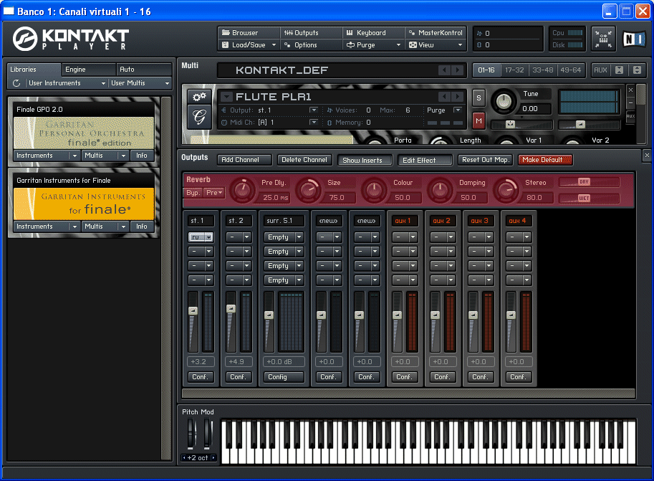Show multi rack page 17-32
The width and height of the screenshot is (654, 481).
[514, 70]
